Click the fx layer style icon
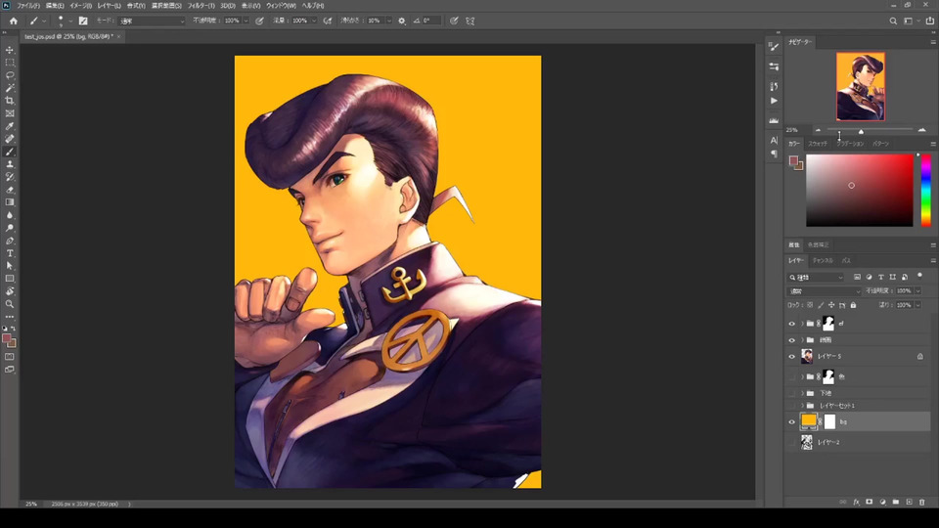 (x=856, y=502)
